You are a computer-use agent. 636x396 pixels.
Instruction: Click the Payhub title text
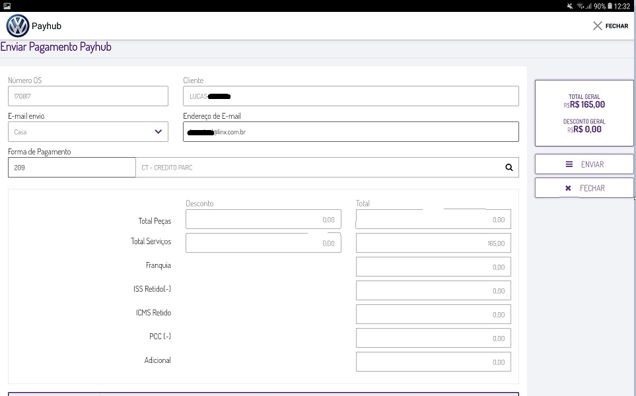pos(47,26)
